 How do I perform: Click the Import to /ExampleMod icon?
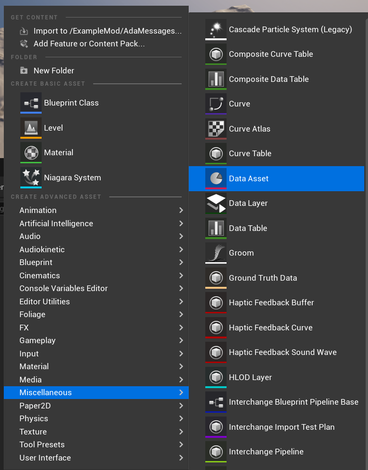[24, 31]
